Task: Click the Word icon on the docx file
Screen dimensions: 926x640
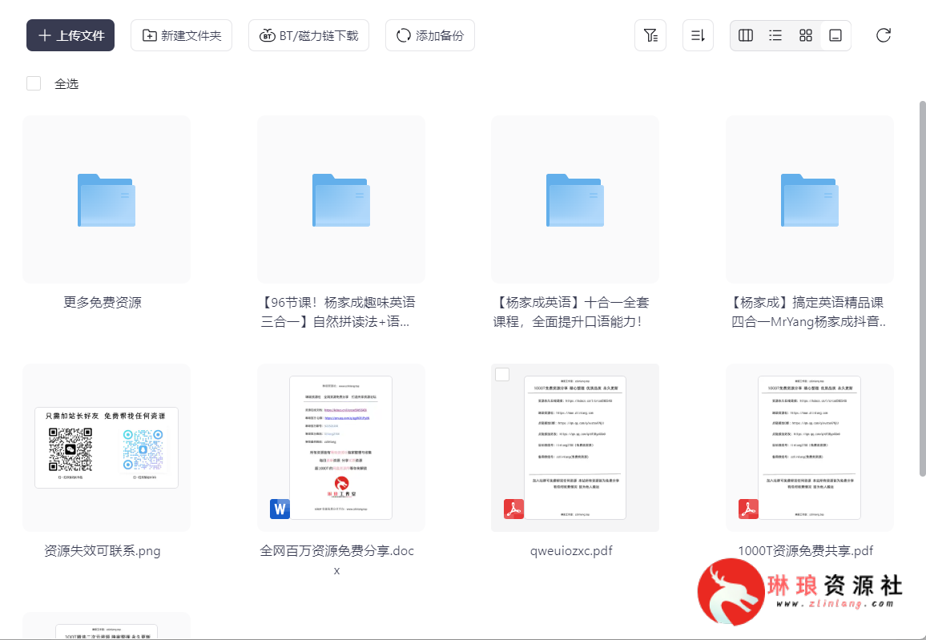Action: tap(280, 509)
